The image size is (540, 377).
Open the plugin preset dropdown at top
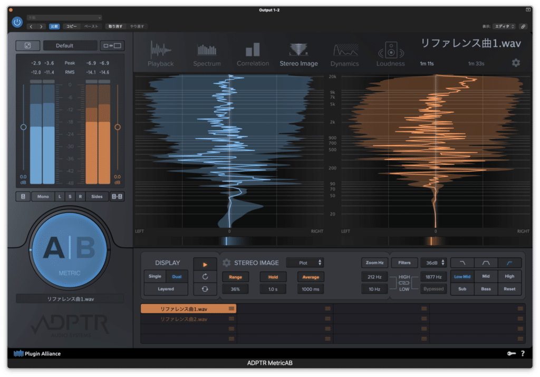[x=64, y=17]
